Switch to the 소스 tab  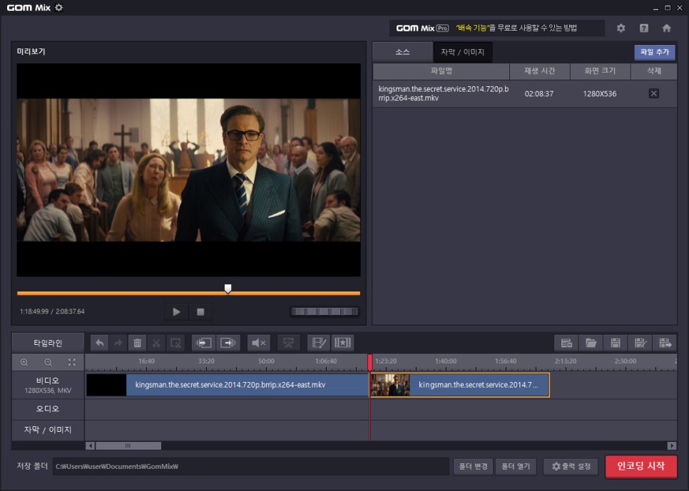coord(402,52)
